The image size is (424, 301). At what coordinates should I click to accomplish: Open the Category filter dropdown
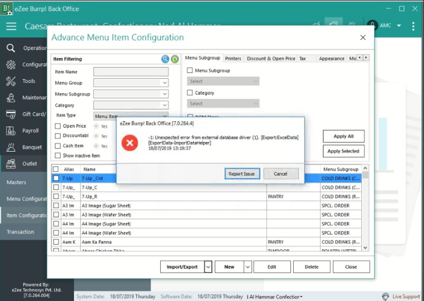pos(165,105)
